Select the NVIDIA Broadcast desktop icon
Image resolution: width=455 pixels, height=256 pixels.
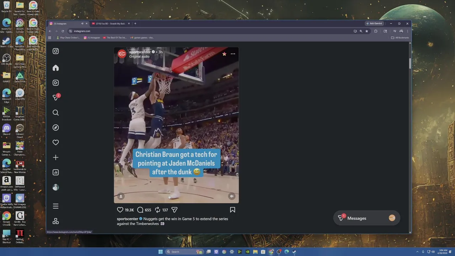click(6, 114)
